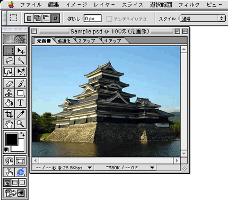Open the ビュー menu

coord(214,5)
